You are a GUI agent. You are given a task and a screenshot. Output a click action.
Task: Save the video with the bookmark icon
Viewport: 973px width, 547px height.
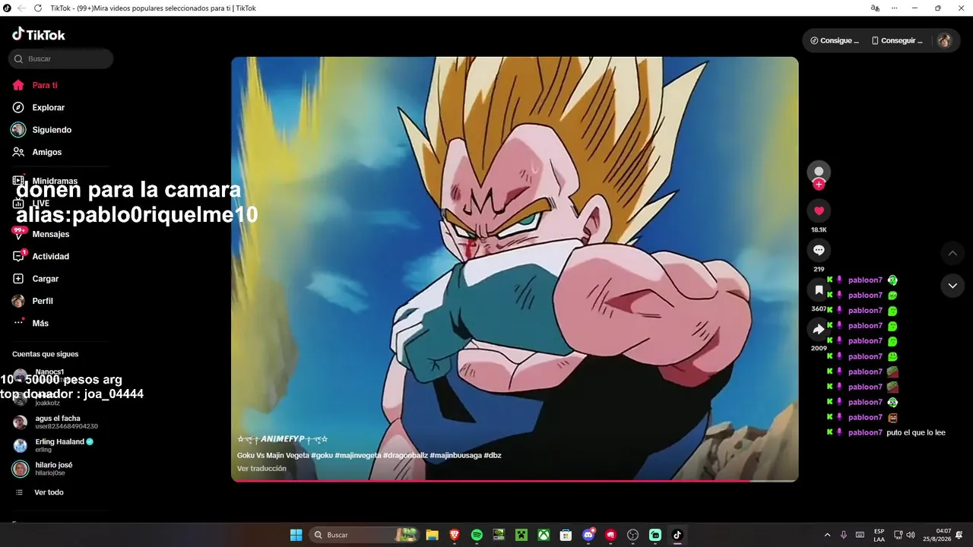[819, 289]
